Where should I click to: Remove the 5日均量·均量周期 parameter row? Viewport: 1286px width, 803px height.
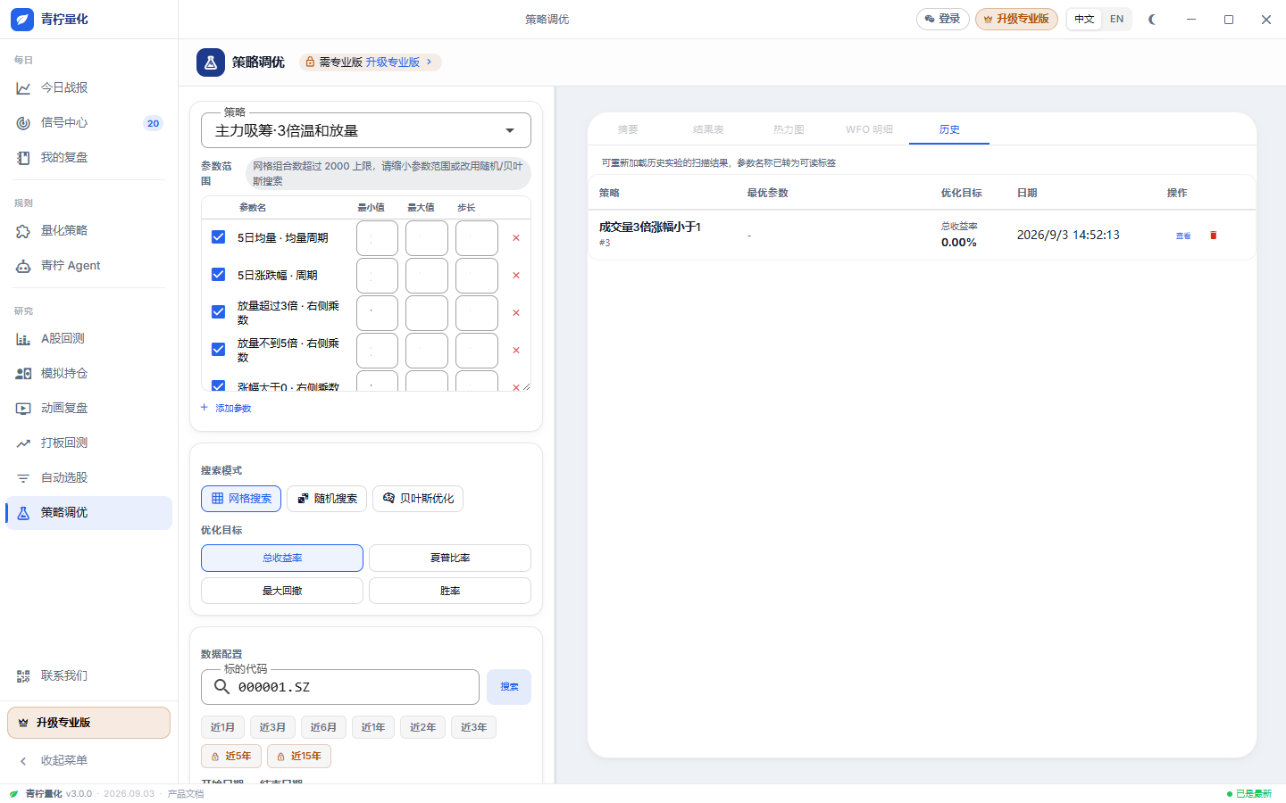pos(516,238)
